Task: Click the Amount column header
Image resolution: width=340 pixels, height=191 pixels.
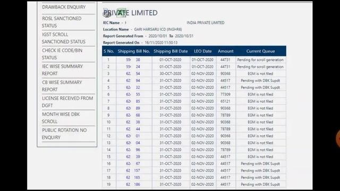Action: click(x=226, y=51)
